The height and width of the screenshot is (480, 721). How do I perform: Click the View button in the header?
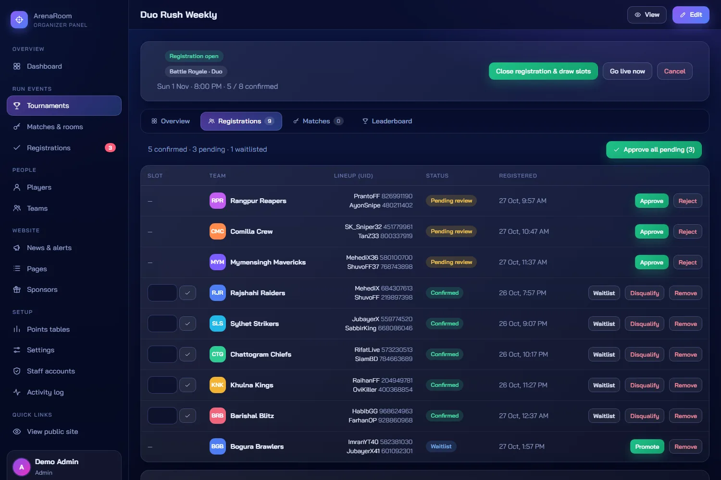click(x=646, y=15)
